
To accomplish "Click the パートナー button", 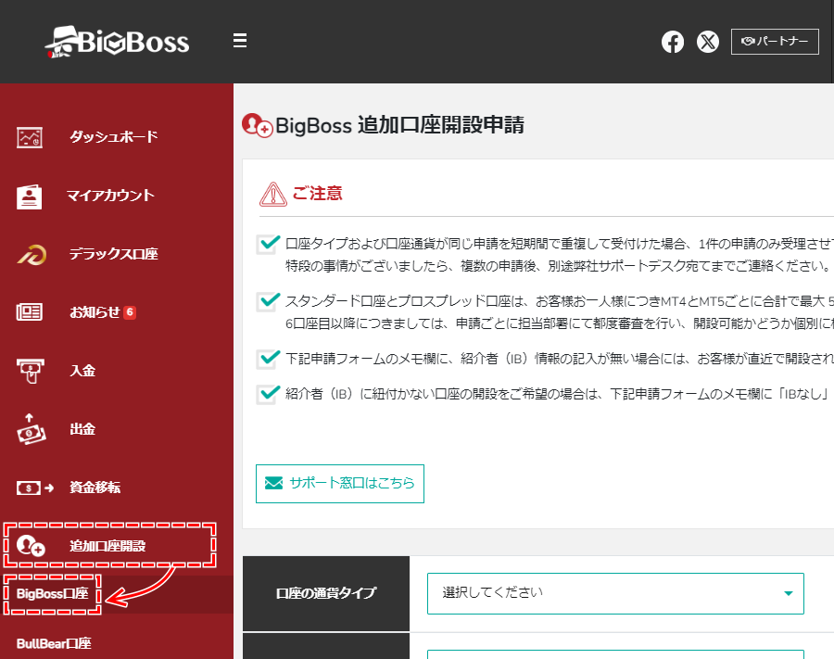I will [775, 42].
